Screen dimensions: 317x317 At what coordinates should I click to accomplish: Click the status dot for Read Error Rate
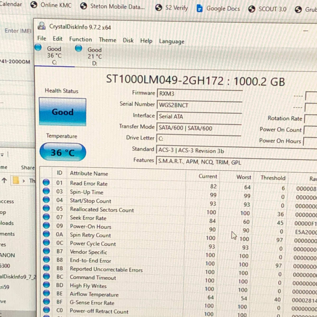coord(46,182)
